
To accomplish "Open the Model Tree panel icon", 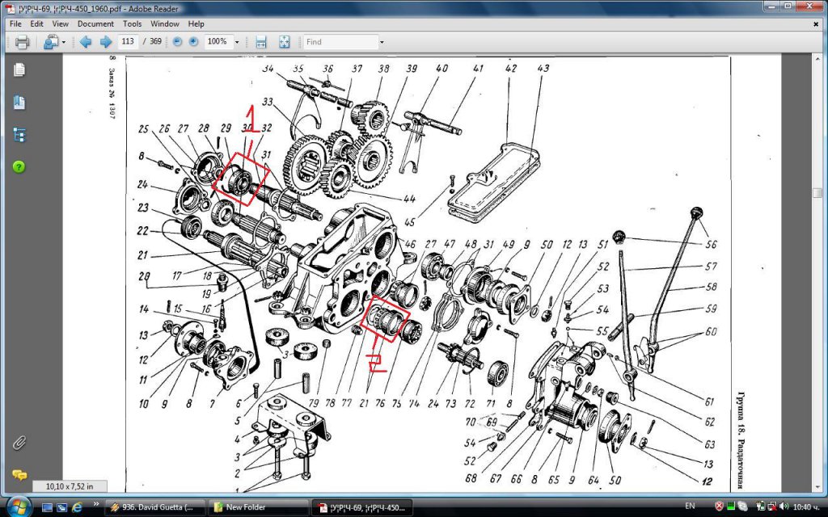I will [19, 135].
